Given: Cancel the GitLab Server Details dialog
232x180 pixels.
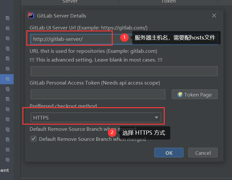Looking at the screenshot, I should (203, 153).
